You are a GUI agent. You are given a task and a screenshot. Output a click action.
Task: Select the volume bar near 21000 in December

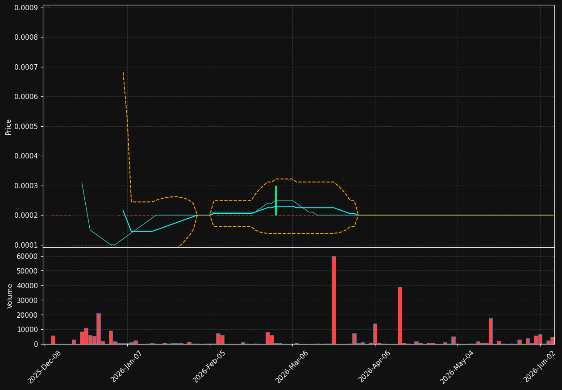pos(98,328)
